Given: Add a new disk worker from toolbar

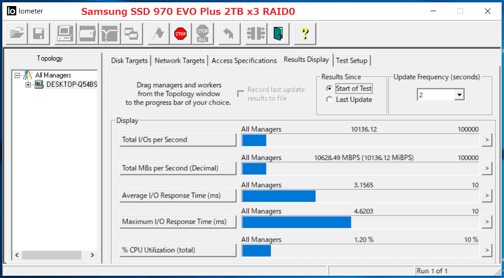Looking at the screenshot, I should (x=88, y=33).
